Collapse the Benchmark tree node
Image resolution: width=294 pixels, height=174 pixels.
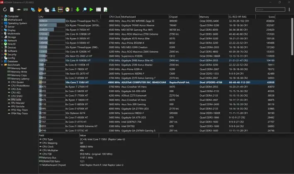2,65
